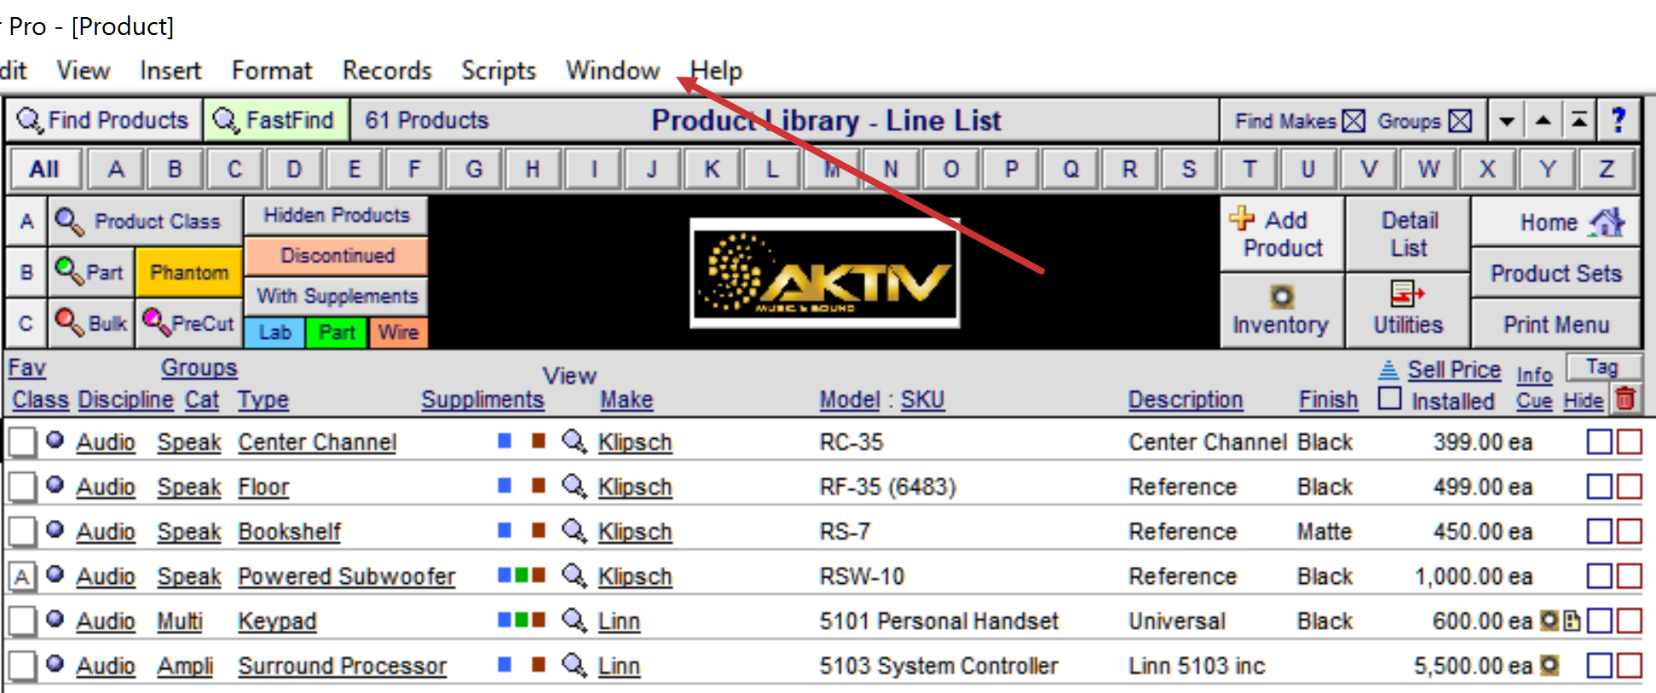
Task: Sort by Model column header
Action: (849, 399)
